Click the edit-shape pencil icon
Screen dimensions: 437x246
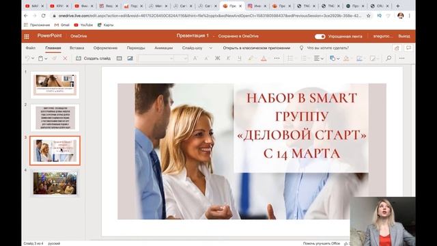pyautogui.click(x=373, y=58)
